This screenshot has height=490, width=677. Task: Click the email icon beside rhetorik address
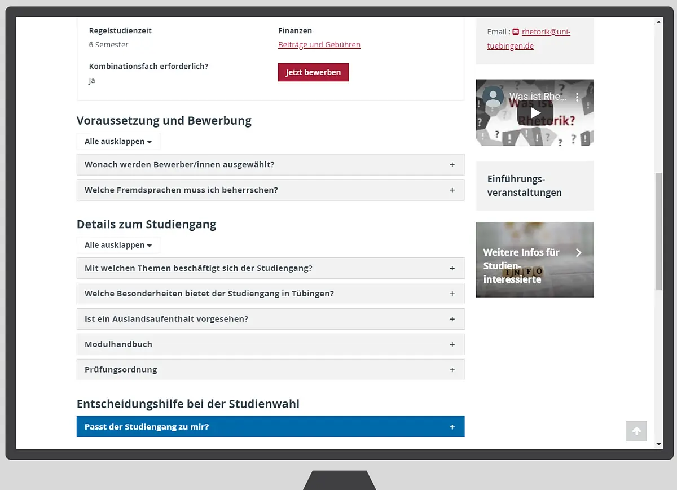[x=516, y=32]
